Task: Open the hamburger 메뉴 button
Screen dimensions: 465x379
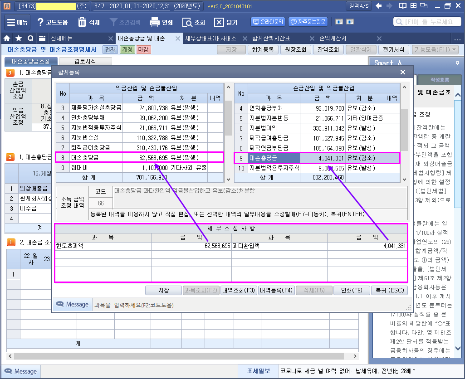Action: pyautogui.click(x=17, y=22)
